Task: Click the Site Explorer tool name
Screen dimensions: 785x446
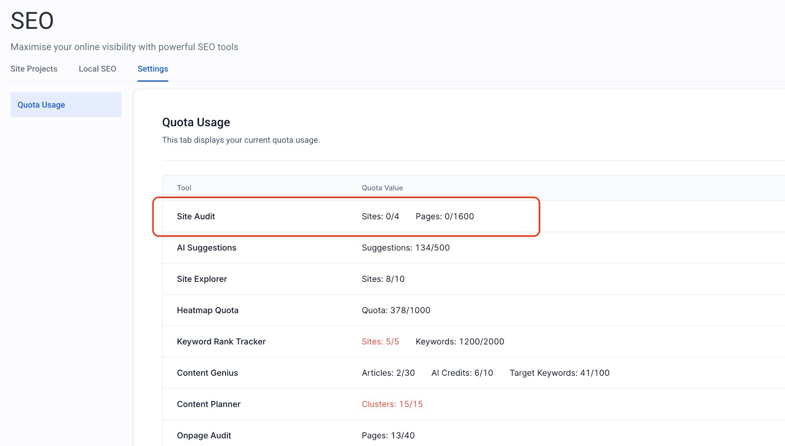Action: point(202,279)
